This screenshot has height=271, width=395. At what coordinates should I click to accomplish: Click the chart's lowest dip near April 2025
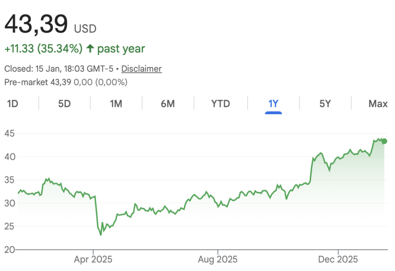click(x=101, y=234)
